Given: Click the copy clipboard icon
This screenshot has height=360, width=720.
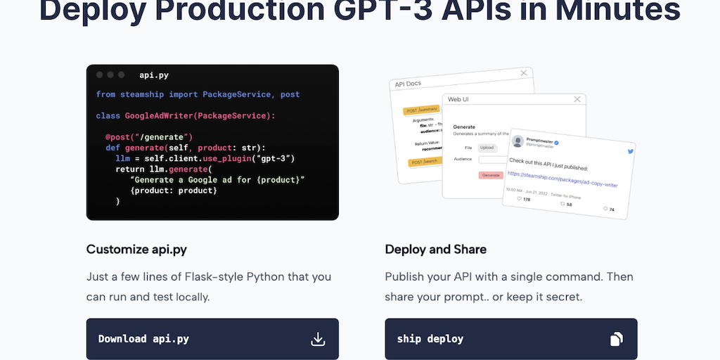Looking at the screenshot, I should click(617, 340).
